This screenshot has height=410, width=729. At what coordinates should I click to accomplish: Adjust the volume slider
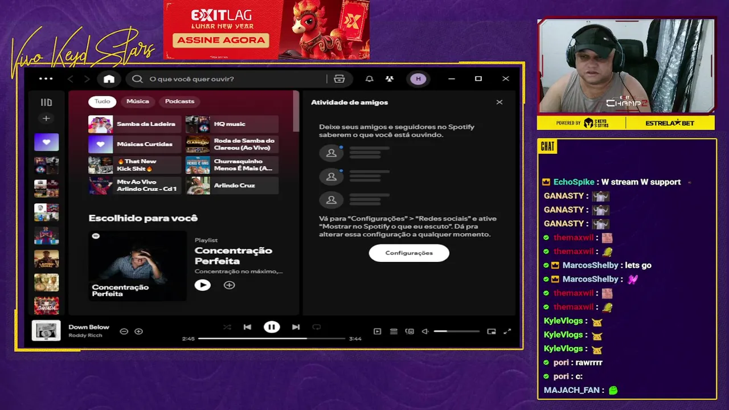click(x=456, y=331)
